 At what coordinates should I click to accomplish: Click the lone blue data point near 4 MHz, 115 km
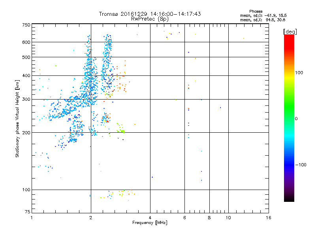pos(152,177)
